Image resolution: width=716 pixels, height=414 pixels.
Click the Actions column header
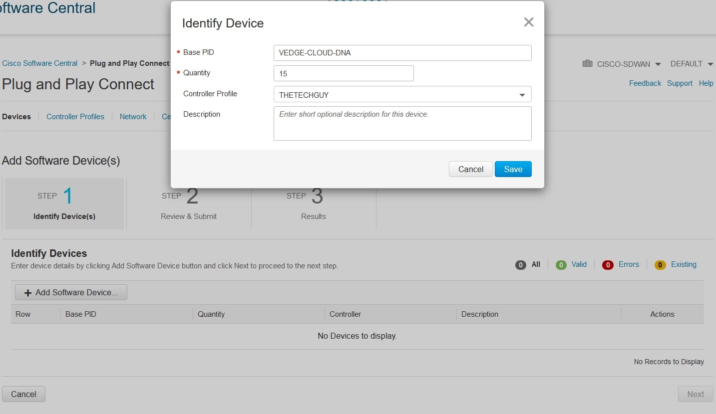pyautogui.click(x=662, y=314)
